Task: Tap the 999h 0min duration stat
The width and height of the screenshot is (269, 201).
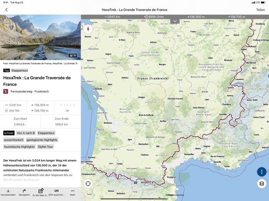Action: (x=154, y=17)
